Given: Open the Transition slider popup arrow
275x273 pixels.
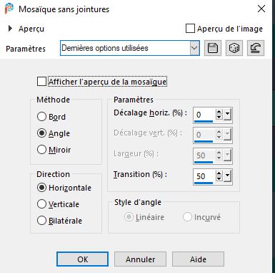Looking at the screenshot, I should 227,176.
